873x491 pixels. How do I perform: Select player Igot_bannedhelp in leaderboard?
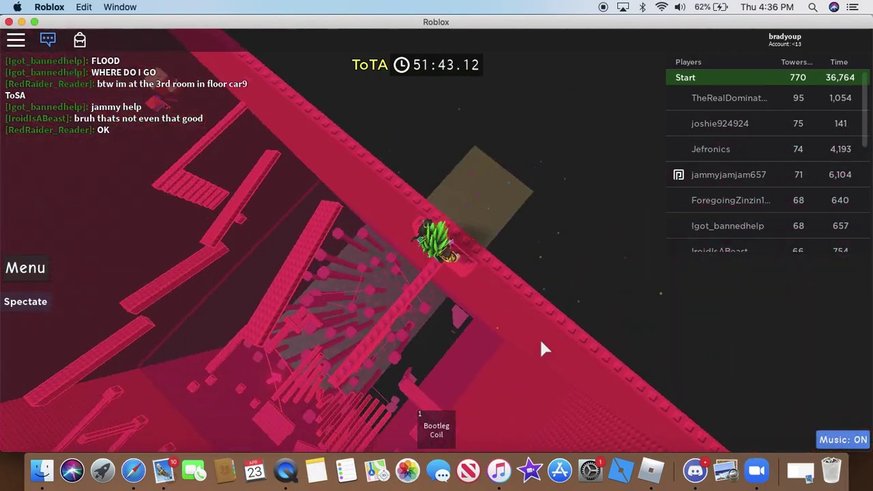click(x=764, y=226)
